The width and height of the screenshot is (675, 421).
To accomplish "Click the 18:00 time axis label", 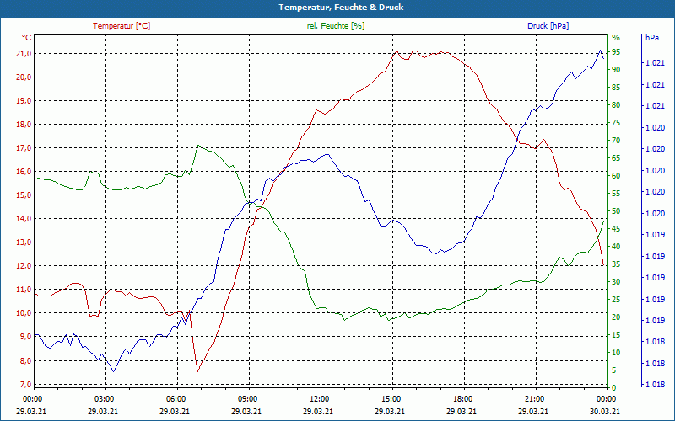I will pos(462,398).
